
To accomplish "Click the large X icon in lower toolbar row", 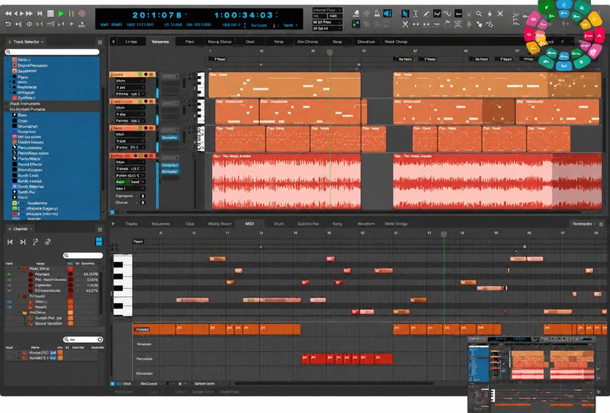I will 405,24.
